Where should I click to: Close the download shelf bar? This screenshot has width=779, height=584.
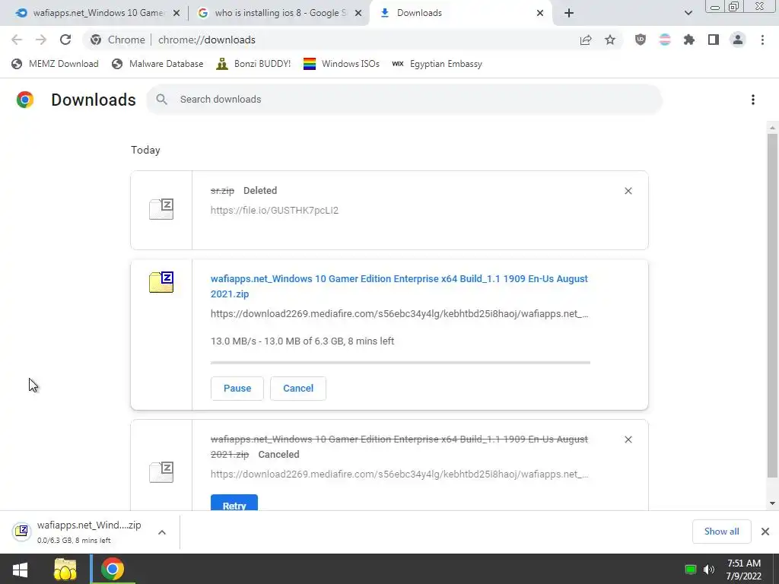coord(765,532)
